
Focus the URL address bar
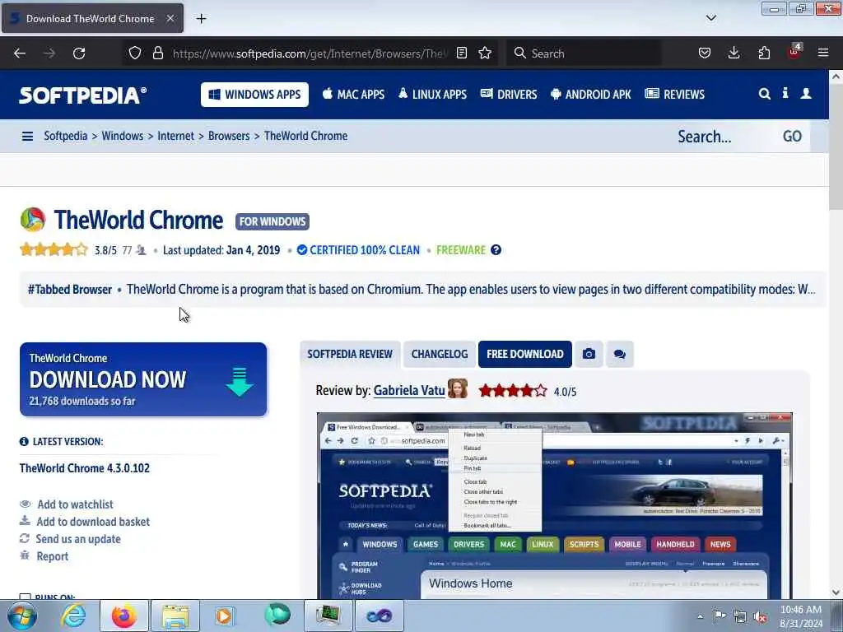point(310,53)
